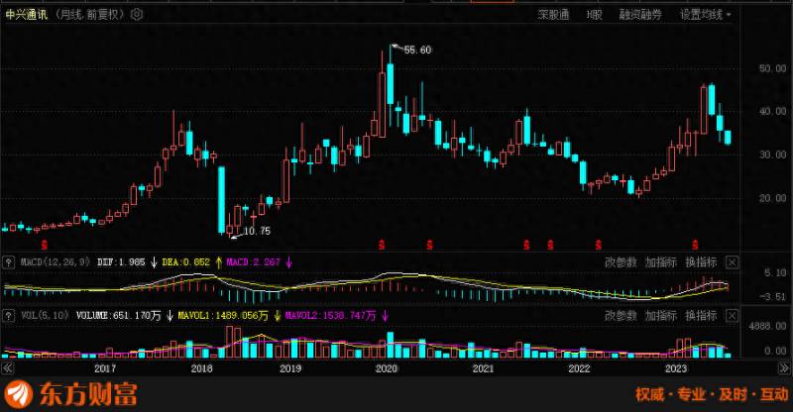
Task: Click the -3.51 MACD axis value
Action: 774,297
